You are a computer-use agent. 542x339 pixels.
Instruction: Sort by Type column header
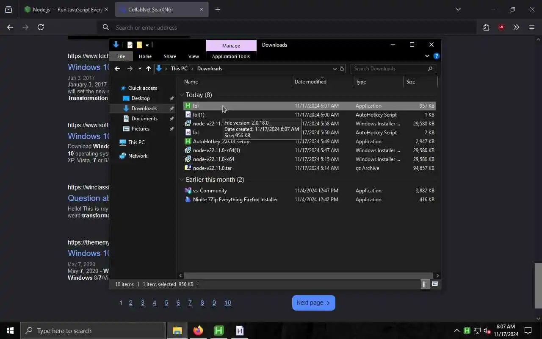click(x=378, y=82)
